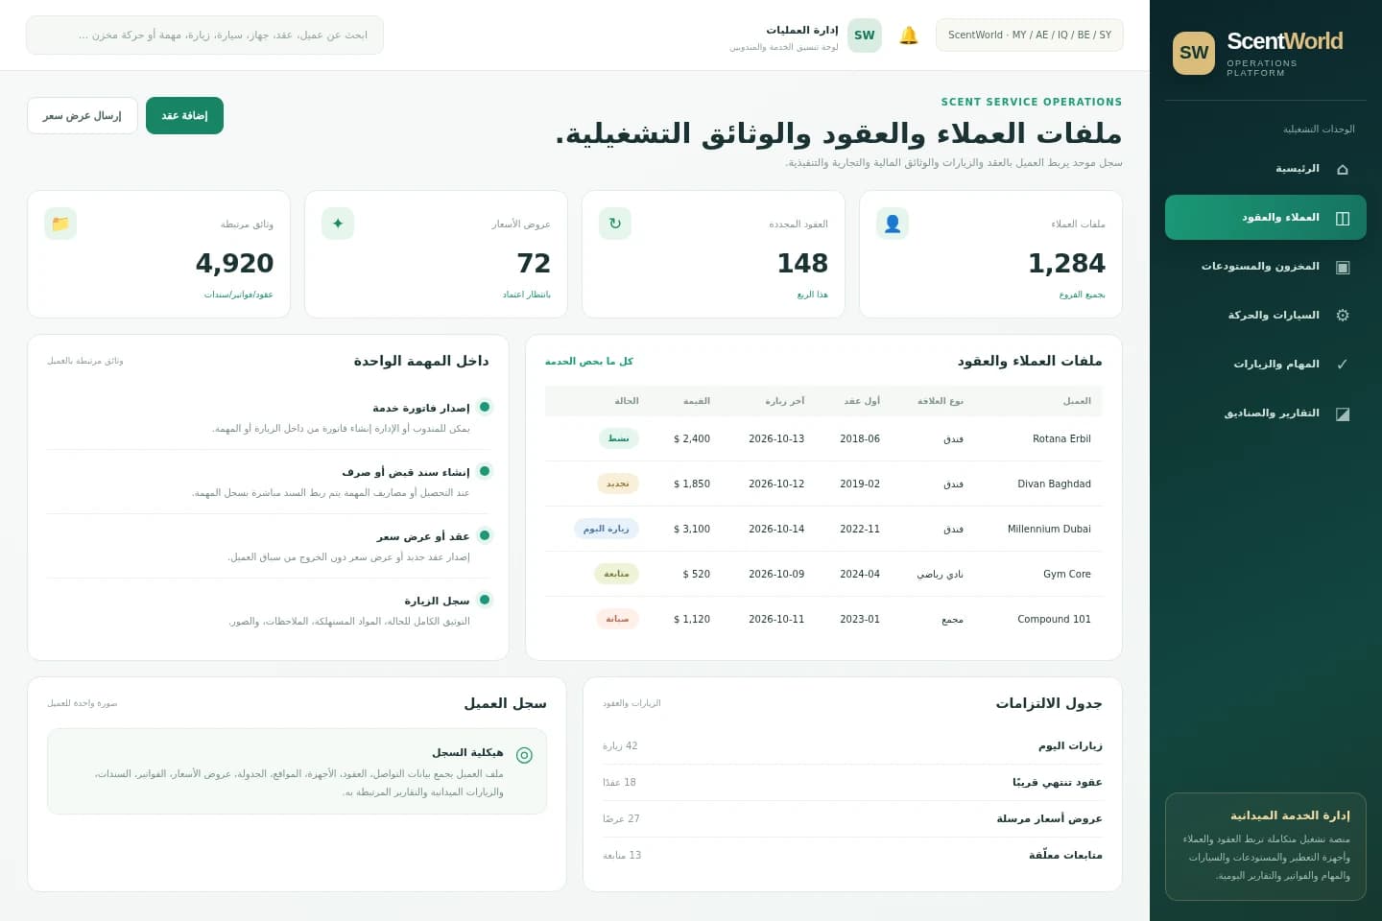Image resolution: width=1382 pixels, height=921 pixels.
Task: Click the إرسال عرض سعر button
Action: [x=83, y=115]
